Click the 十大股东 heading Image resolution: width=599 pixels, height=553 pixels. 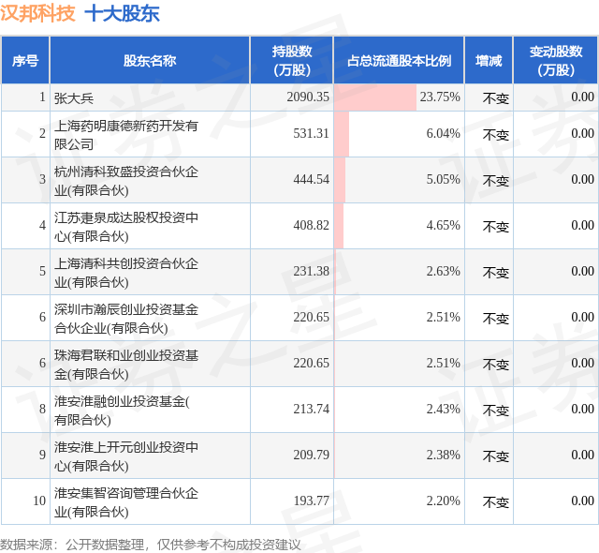point(122,13)
